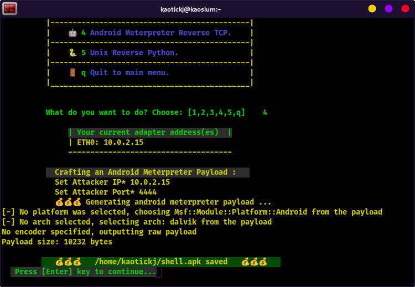Click the 'Set Attacker IP* 10.0.2.15' line
Screen dimensions: 415x287
pos(112,182)
